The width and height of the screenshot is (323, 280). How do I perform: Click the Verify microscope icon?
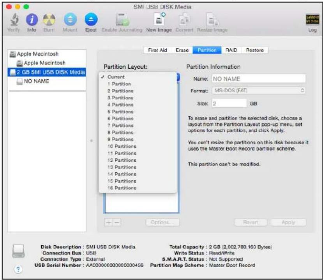[x=14, y=19]
